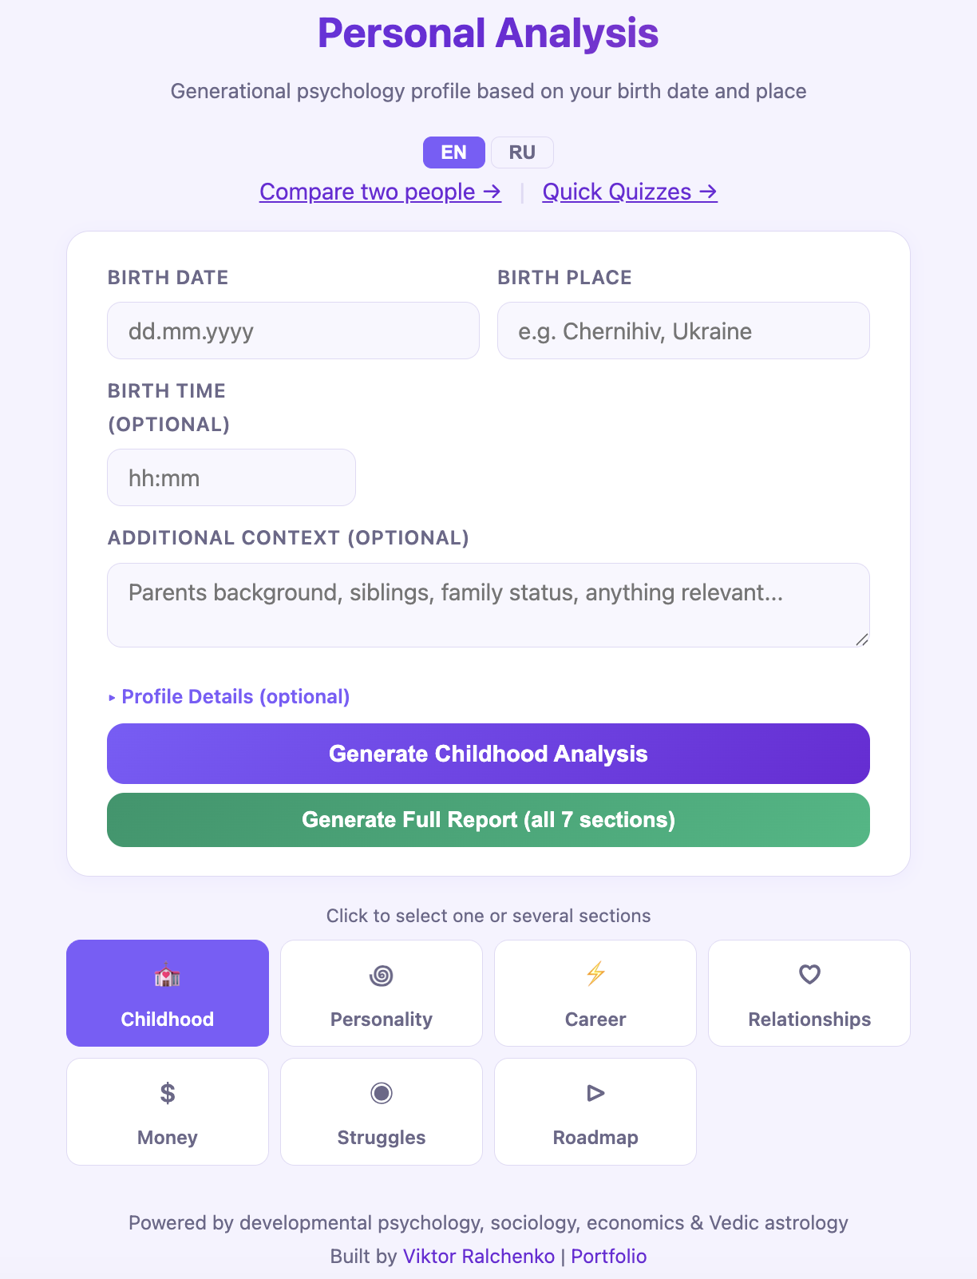Click the Career lightning bolt icon
977x1279 pixels.
click(595, 974)
